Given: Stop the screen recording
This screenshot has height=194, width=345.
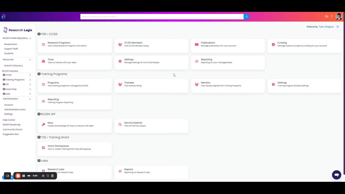Looking at the screenshot, I should click(18, 176).
